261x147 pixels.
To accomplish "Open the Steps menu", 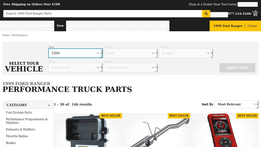I will pos(132,26).
